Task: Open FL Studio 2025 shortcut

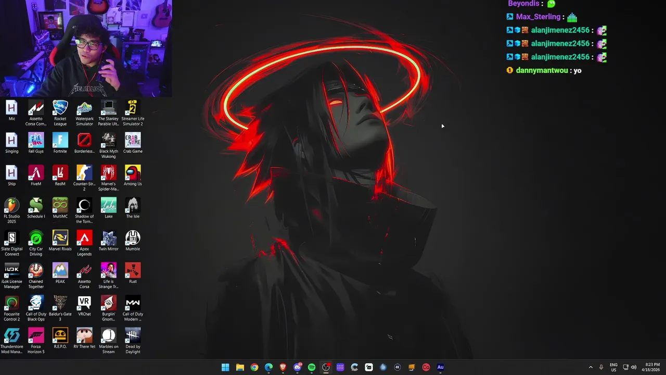Action: [x=11, y=211]
